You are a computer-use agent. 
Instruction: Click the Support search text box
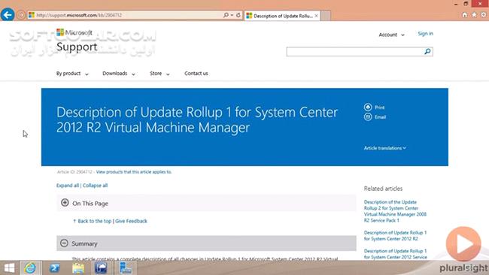[354, 51]
